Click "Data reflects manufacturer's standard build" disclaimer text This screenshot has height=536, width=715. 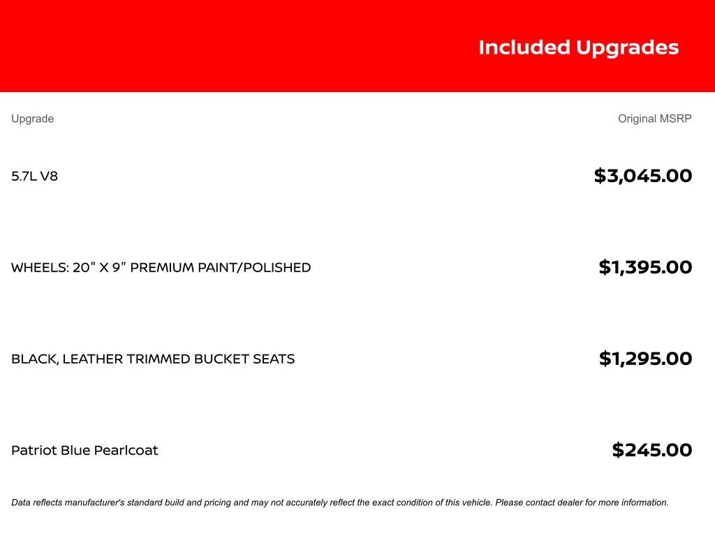[x=106, y=502]
